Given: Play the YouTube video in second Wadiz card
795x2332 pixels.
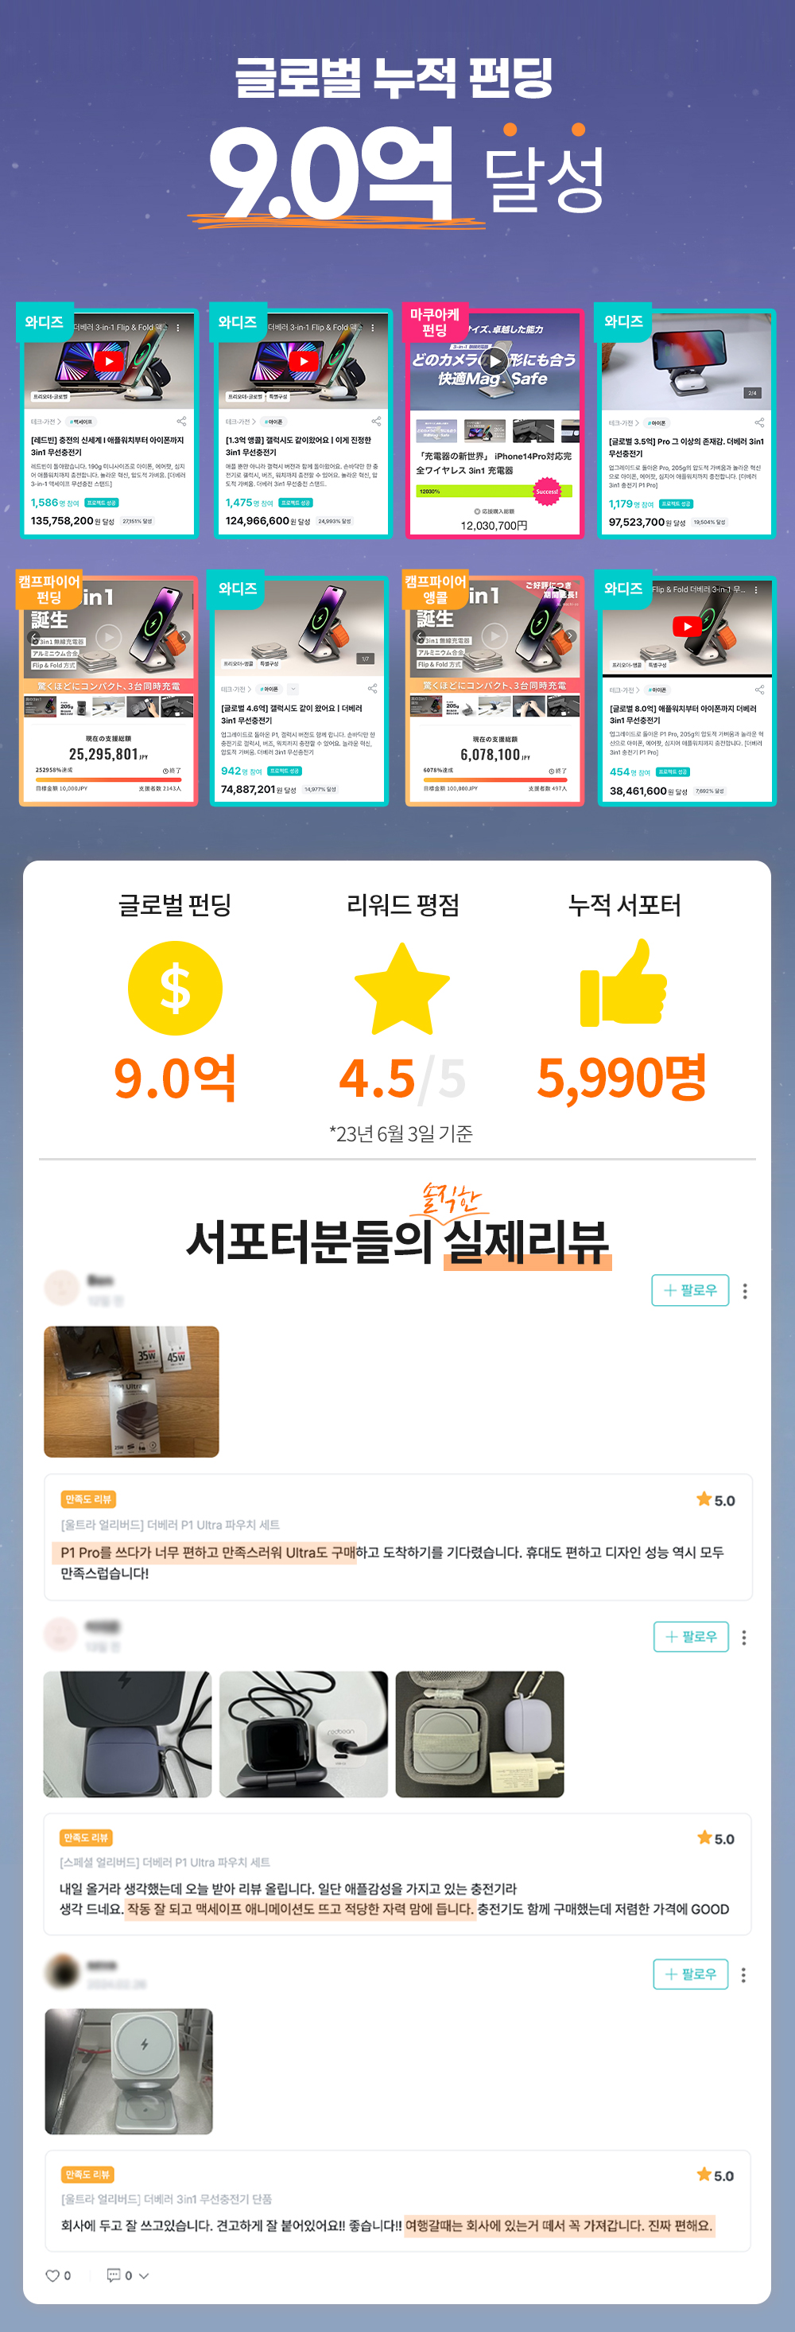Looking at the screenshot, I should tap(303, 361).
